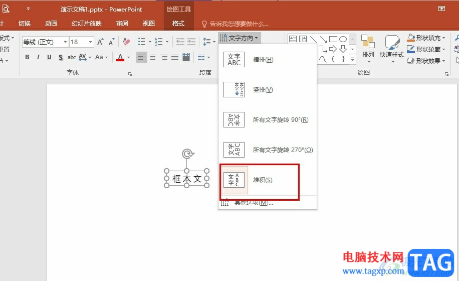Open 形状填充 shape fill
459x281 pixels.
pyautogui.click(x=426, y=38)
